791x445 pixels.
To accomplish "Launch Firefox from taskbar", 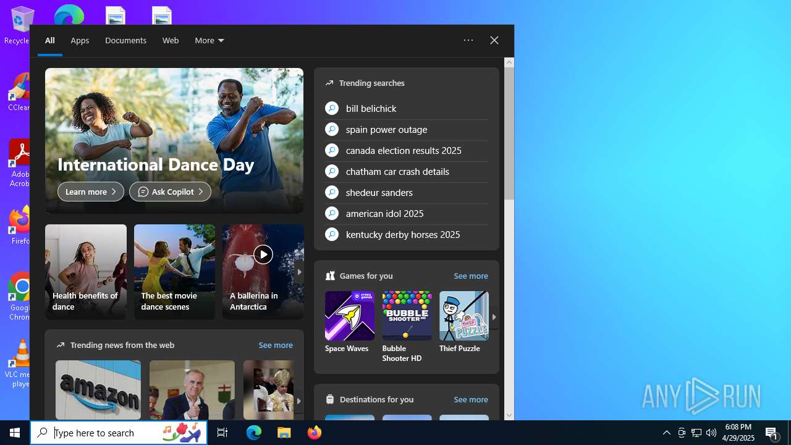I will pyautogui.click(x=314, y=433).
